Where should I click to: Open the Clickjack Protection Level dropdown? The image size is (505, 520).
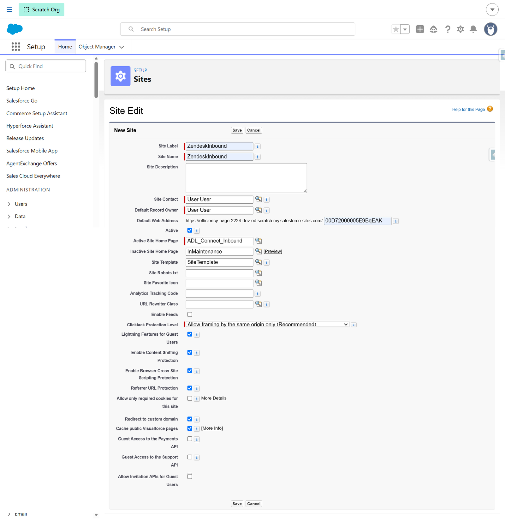(267, 324)
